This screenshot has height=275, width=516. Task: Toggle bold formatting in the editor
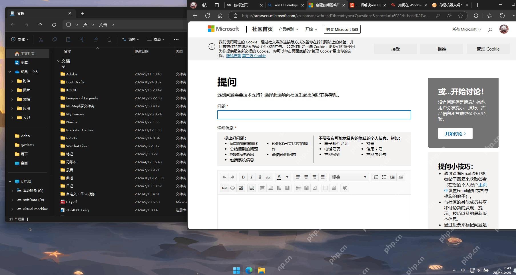coord(243,177)
